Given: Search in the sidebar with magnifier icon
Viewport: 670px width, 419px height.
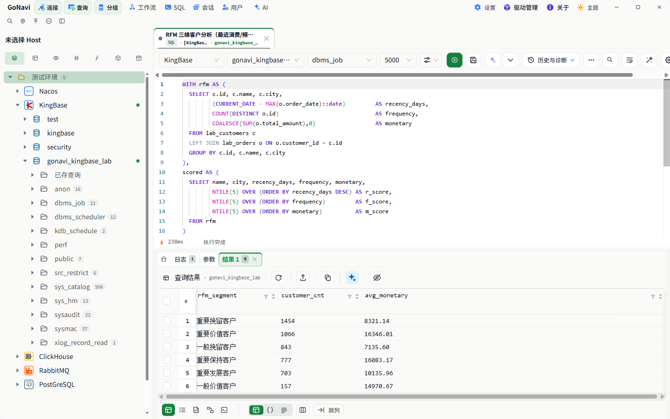Looking at the screenshot, I should coord(10,21).
